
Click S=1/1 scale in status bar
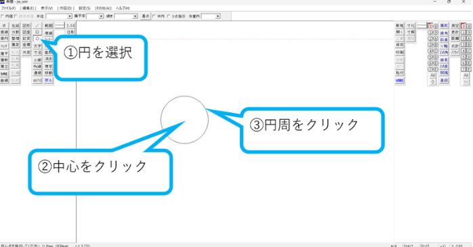pos(408,246)
